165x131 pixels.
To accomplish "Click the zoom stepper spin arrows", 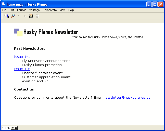I will pos(16,128).
